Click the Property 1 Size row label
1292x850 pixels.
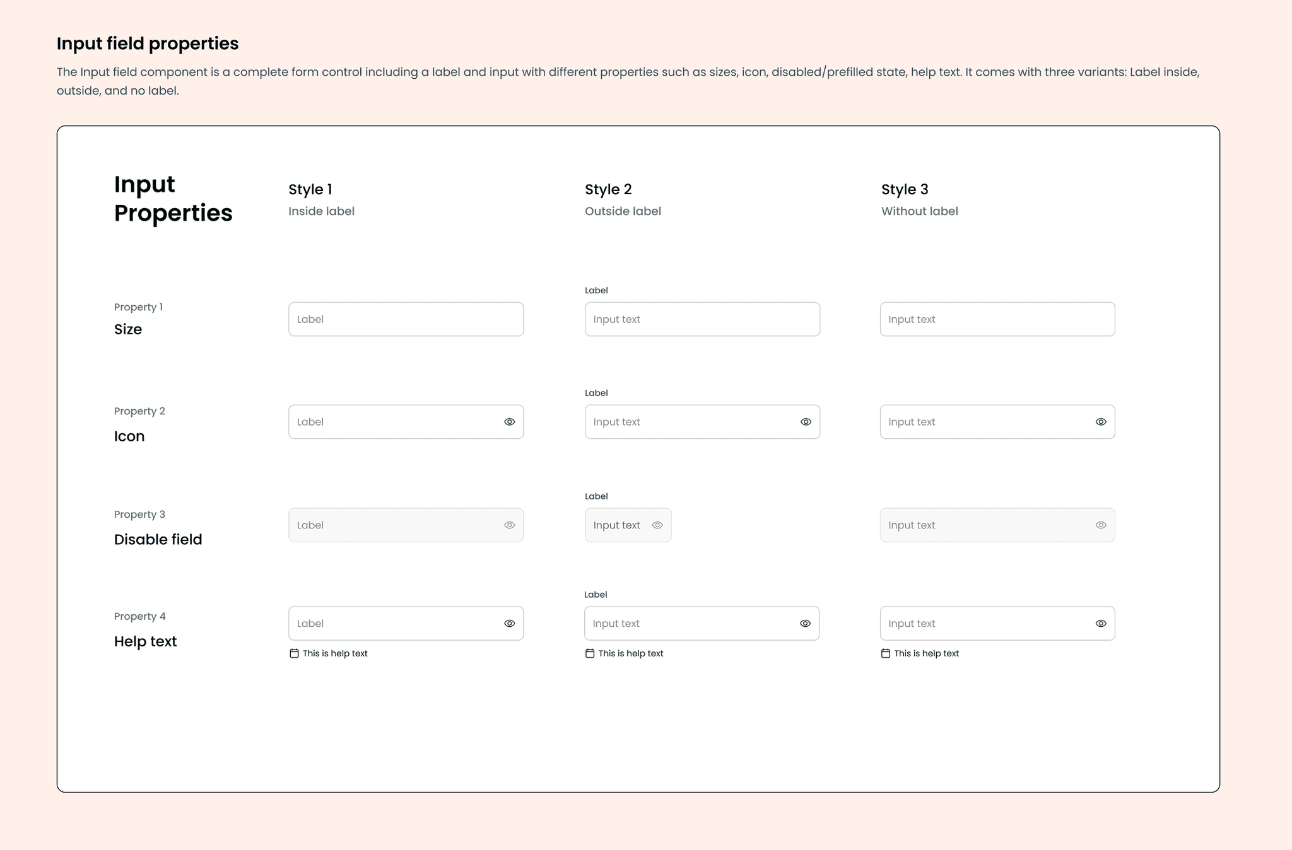(138, 307)
